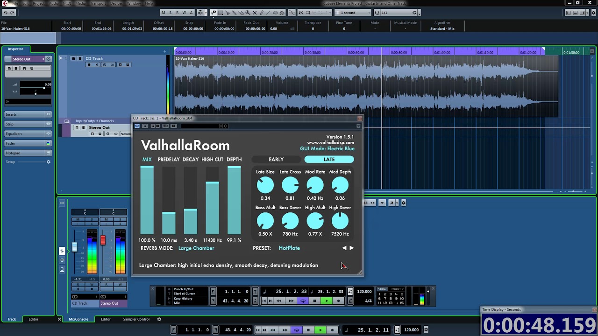Open the snap grid '1 second' dropdown
Screen dimensions: 598x336
tap(353, 13)
